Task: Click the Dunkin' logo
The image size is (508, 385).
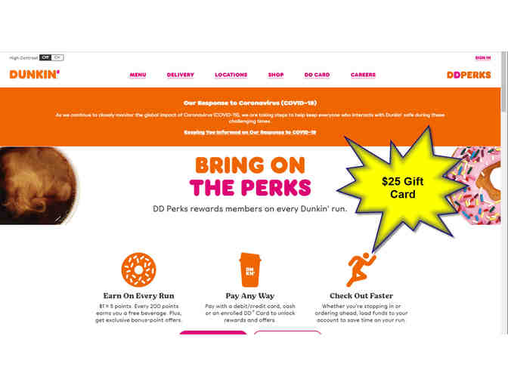Action: [34, 75]
